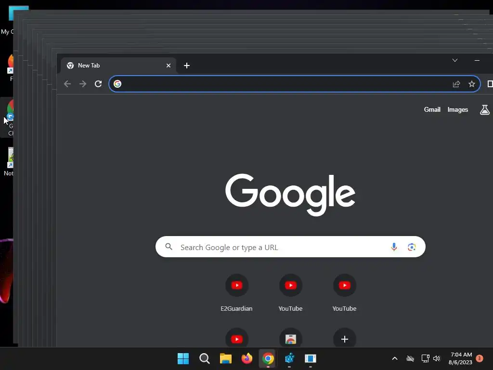Open the side panel icon beside the star
The width and height of the screenshot is (493, 370).
[x=490, y=84]
